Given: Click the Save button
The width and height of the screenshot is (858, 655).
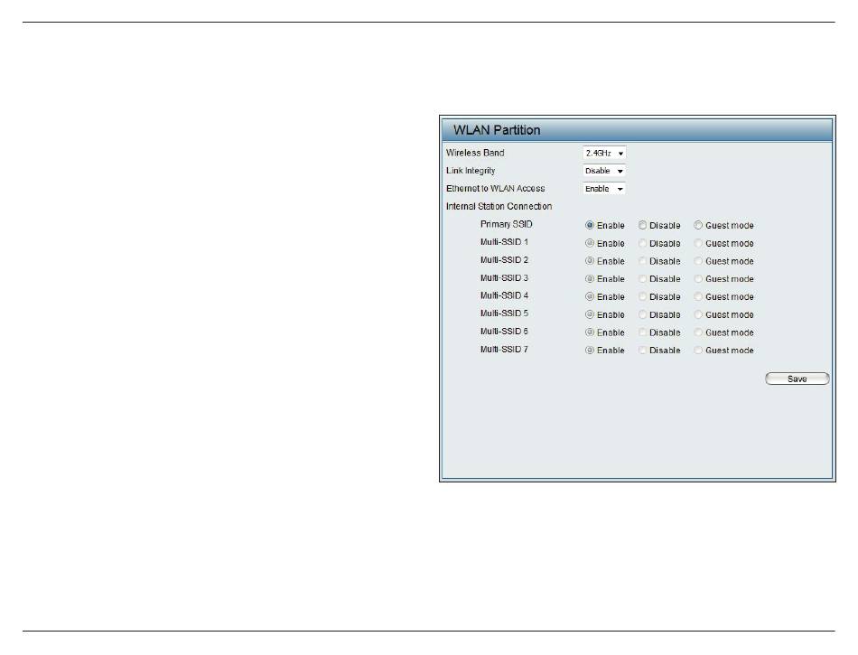Looking at the screenshot, I should coord(797,379).
